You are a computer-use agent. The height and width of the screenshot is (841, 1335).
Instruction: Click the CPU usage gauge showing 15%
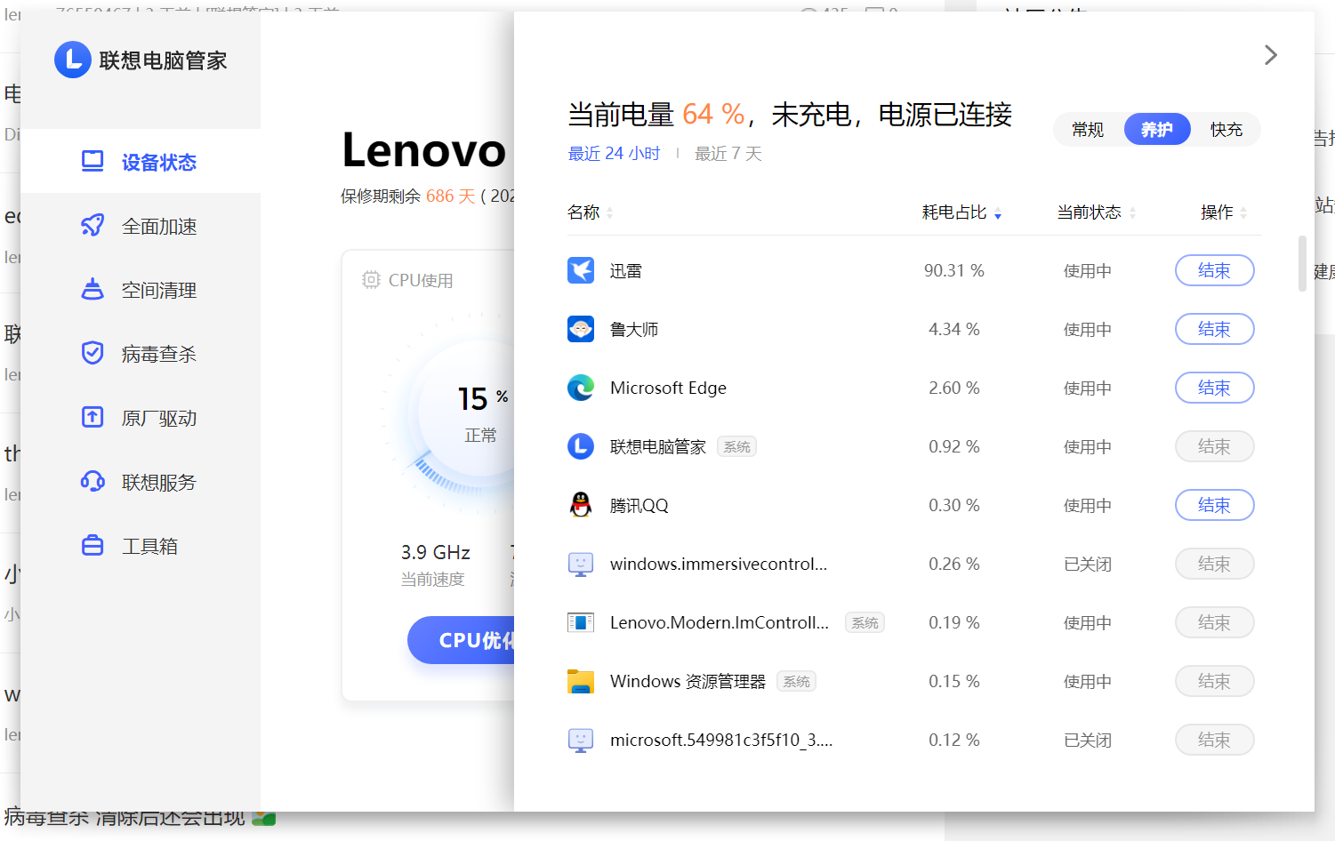coord(449,412)
